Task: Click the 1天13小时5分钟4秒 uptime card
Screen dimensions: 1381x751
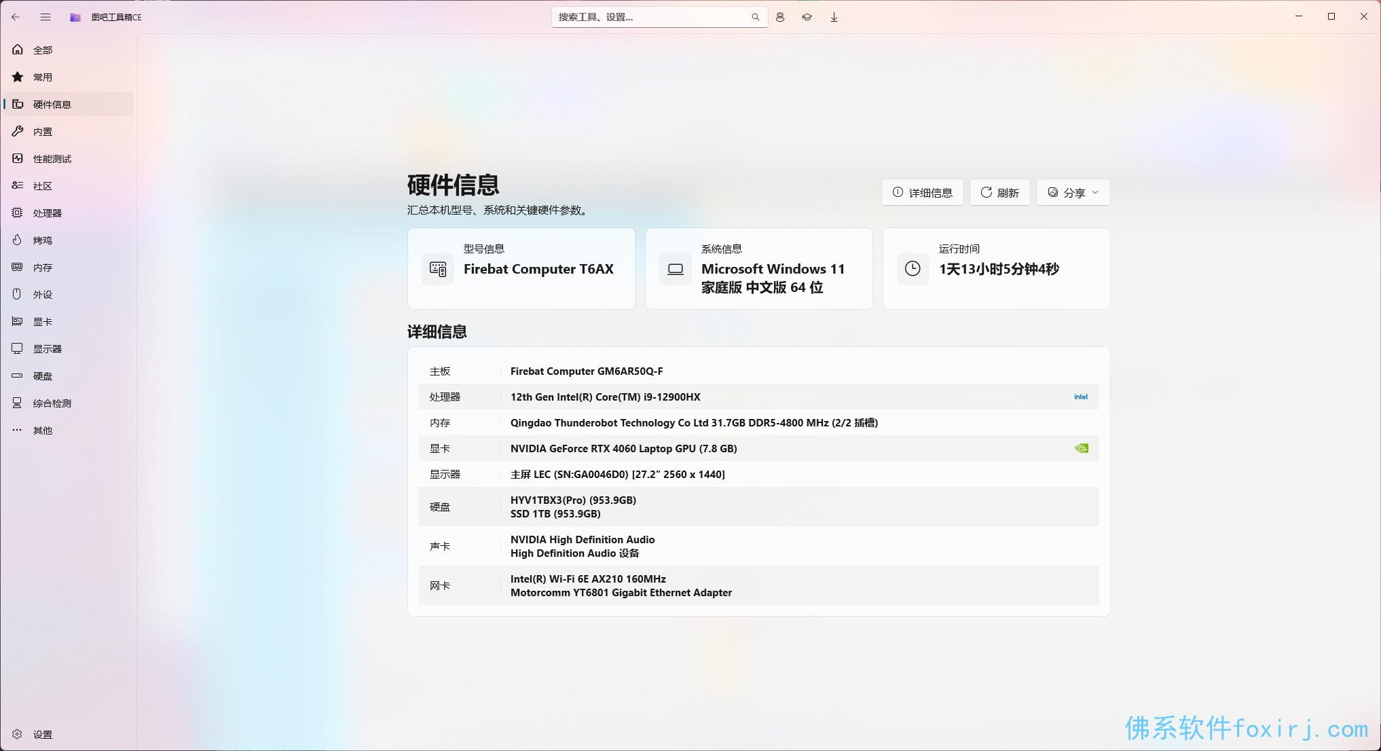Action: tap(997, 269)
